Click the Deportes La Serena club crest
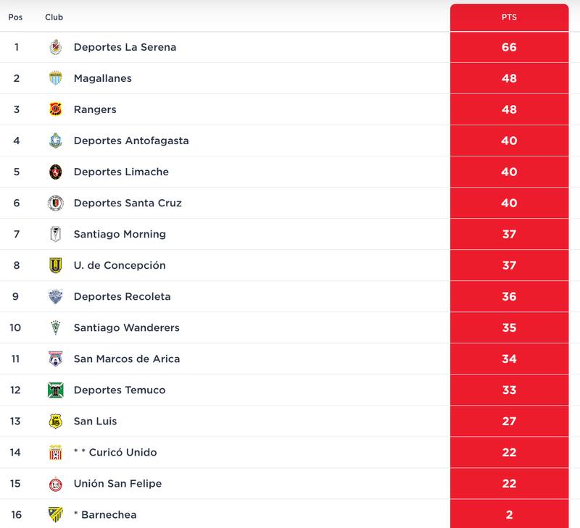The image size is (580, 528). pyautogui.click(x=56, y=47)
